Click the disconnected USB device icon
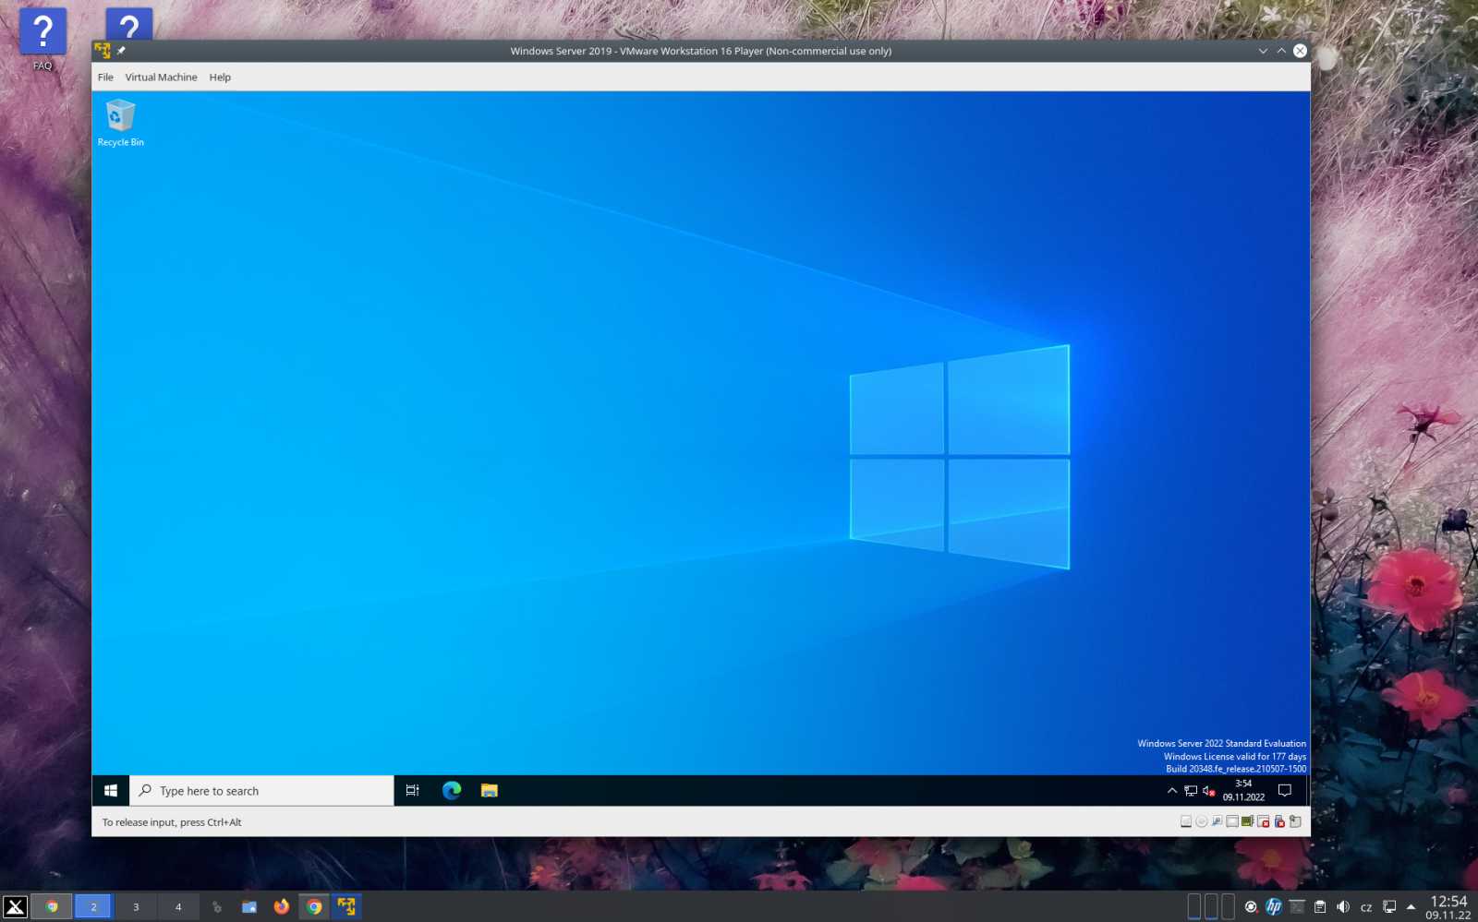The image size is (1478, 922). click(x=1279, y=821)
